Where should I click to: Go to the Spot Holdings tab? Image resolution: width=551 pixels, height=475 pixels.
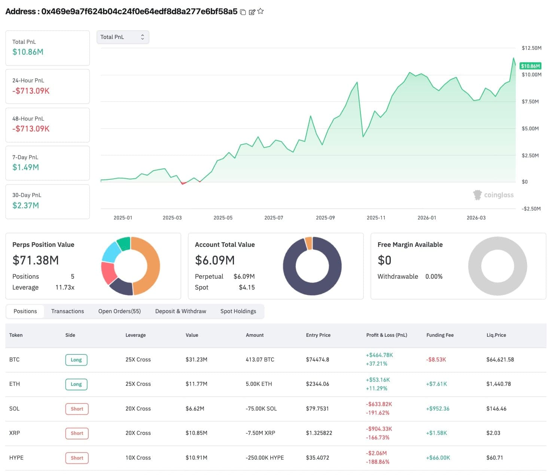coord(238,311)
